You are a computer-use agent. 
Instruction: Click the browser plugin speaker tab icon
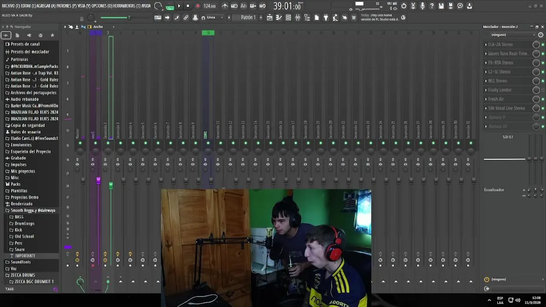[29, 35]
